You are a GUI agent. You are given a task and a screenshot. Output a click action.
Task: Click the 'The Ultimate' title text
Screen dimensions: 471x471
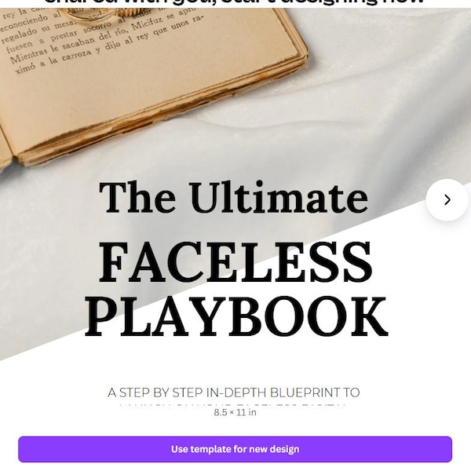[x=233, y=198]
